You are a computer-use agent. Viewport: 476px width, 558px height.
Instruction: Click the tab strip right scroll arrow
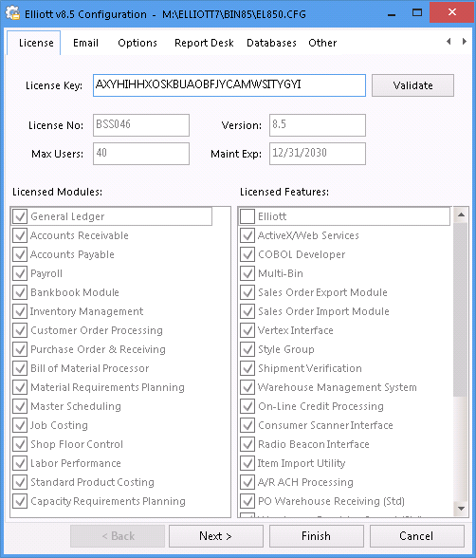pos(465,42)
